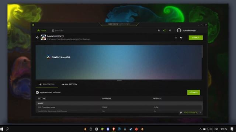This screenshot has width=236, height=132.
Task: Click the IN-APP section header
Action: pyautogui.click(x=119, y=103)
